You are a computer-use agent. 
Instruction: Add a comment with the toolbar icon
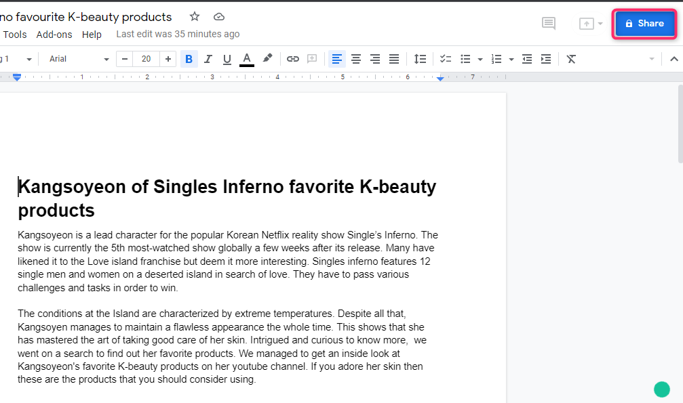[x=312, y=59]
